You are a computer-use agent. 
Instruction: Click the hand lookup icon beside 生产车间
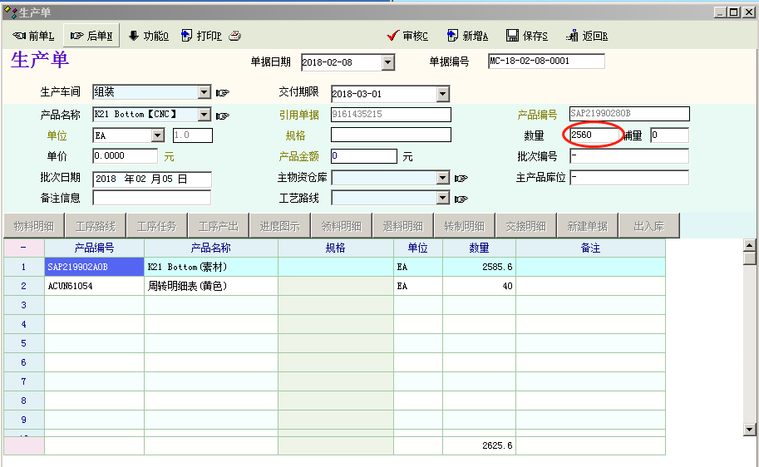[222, 92]
